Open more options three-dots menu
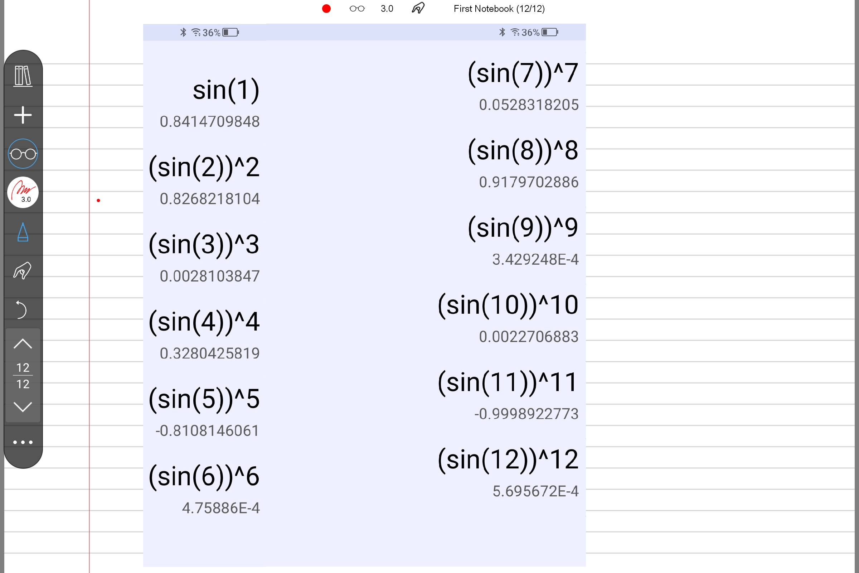Viewport: 859px width, 573px height. 23,442
